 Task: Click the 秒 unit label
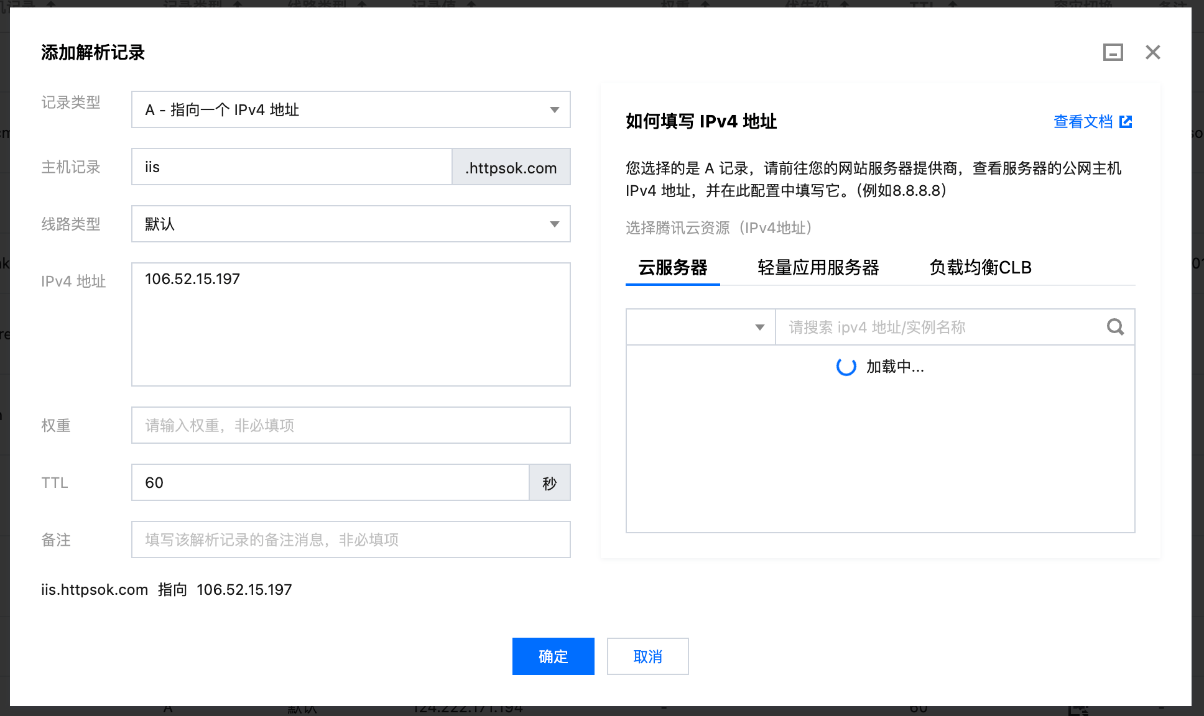click(549, 483)
